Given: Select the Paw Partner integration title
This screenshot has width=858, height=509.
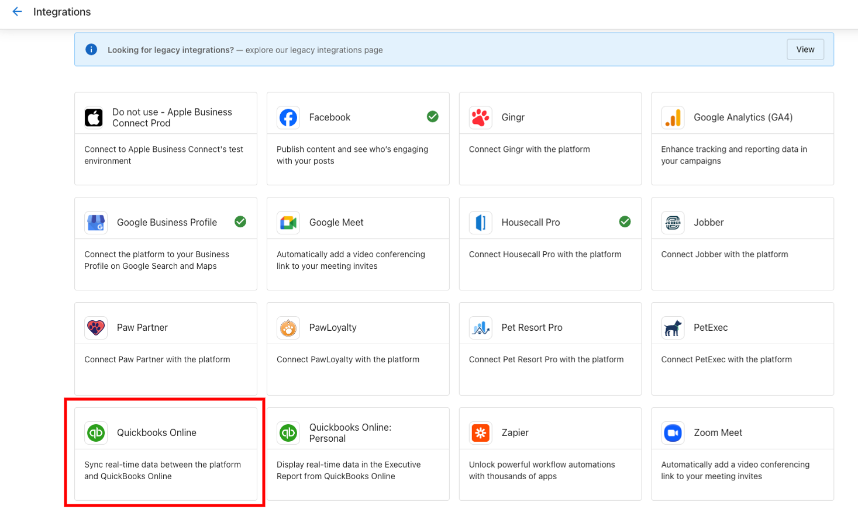Looking at the screenshot, I should pyautogui.click(x=142, y=328).
